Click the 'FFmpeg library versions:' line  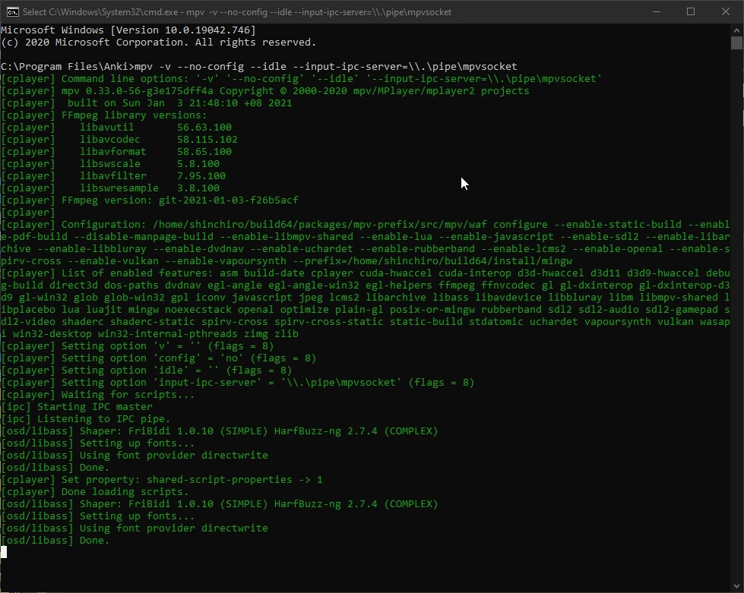point(104,115)
